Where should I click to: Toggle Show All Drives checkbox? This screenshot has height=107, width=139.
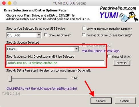(x=46, y=35)
